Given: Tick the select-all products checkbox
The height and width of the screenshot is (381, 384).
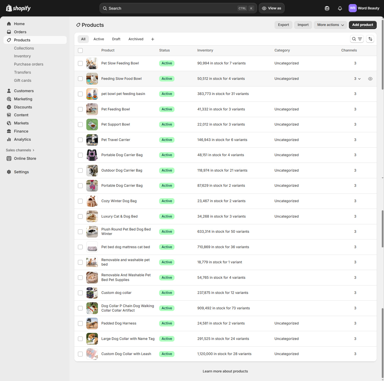Looking at the screenshot, I should click(80, 51).
